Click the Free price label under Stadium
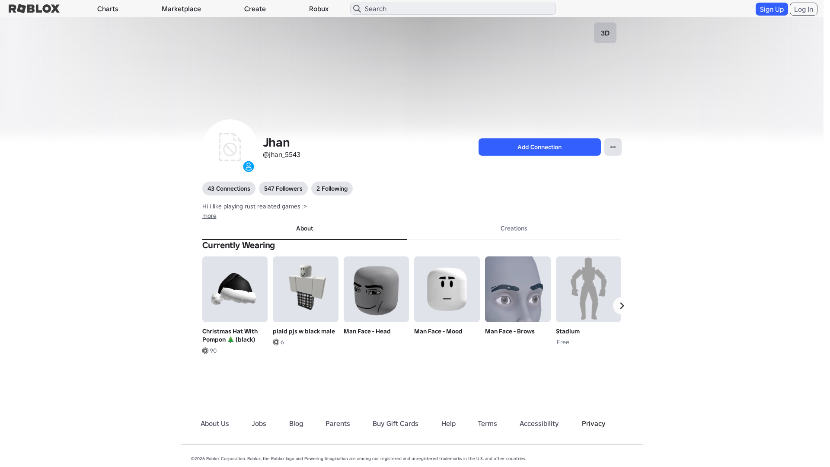Image resolution: width=830 pixels, height=467 pixels. [563, 342]
